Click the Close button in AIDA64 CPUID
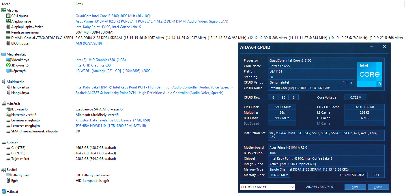 [x=378, y=187]
